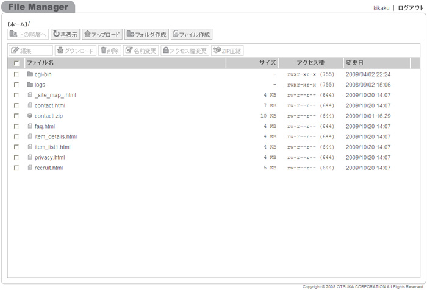Click the 削除 delete trash button

(110, 51)
